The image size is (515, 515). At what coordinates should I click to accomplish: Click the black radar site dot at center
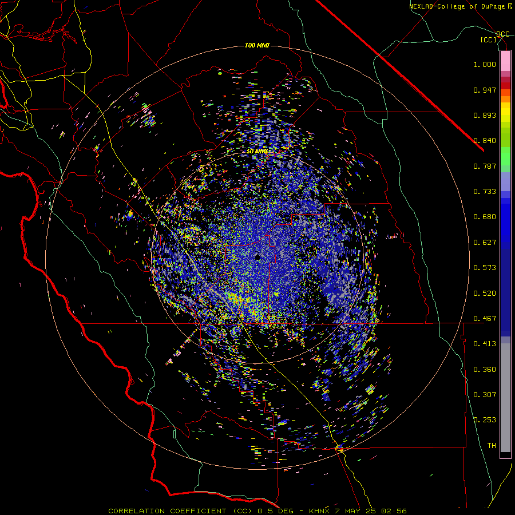[x=258, y=257]
